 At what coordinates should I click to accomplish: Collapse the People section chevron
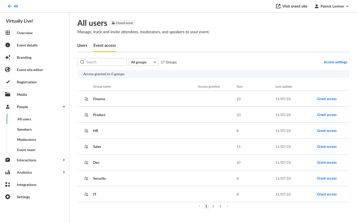[64, 107]
